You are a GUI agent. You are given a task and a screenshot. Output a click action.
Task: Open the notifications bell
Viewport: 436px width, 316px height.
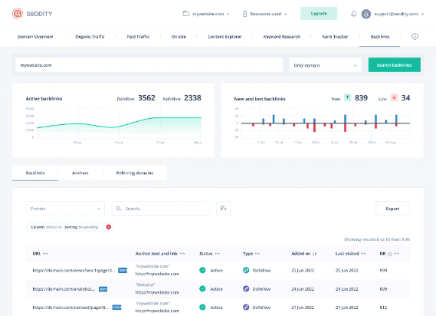[x=353, y=14]
